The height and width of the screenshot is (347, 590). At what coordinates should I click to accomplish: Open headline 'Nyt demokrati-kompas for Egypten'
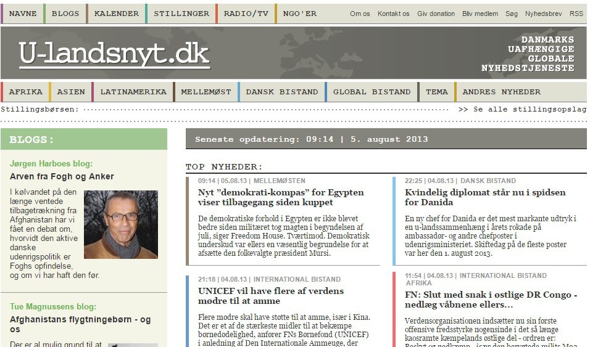pos(281,197)
